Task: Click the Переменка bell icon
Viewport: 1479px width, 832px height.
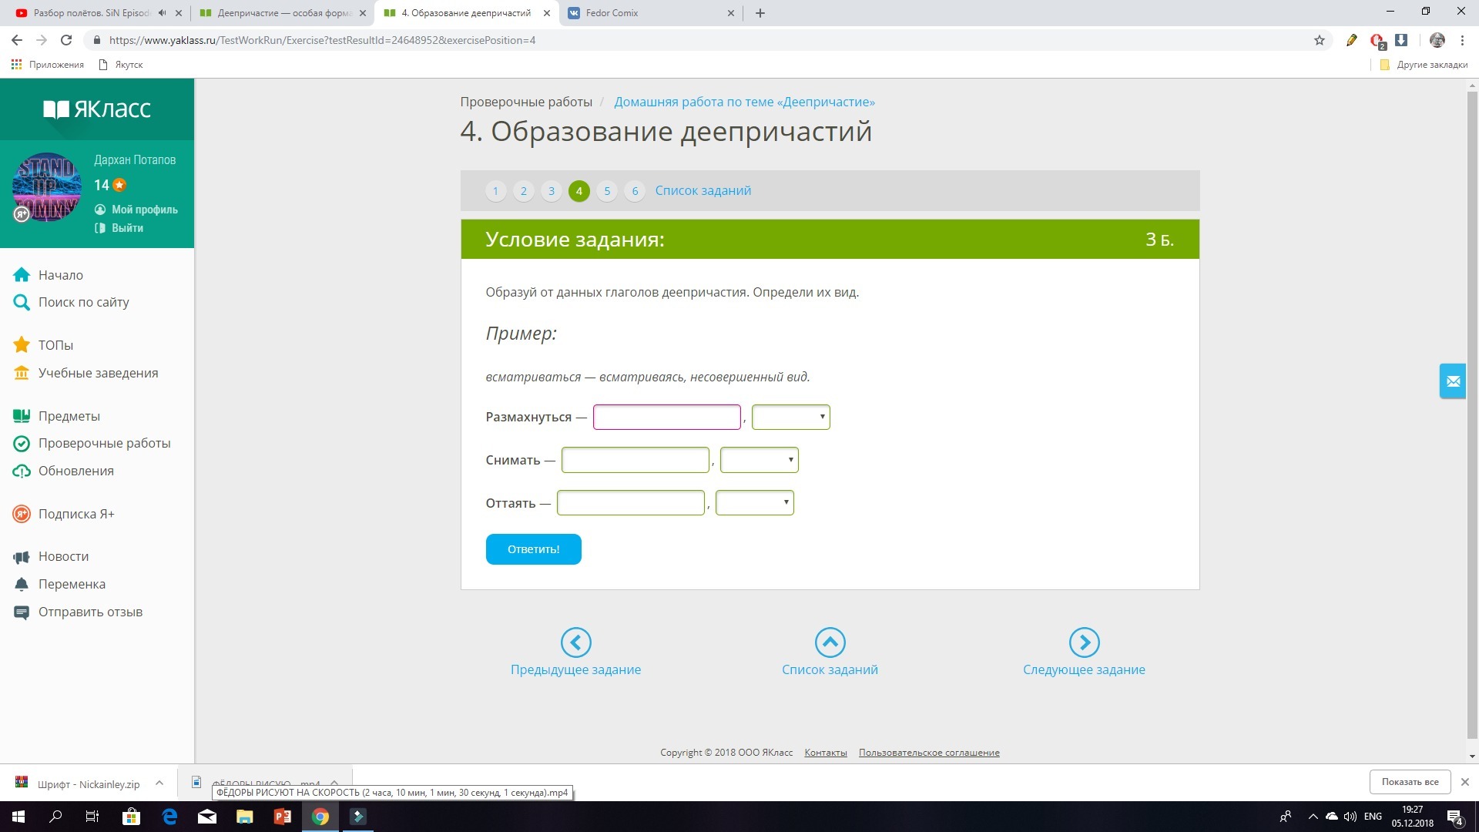Action: tap(22, 584)
